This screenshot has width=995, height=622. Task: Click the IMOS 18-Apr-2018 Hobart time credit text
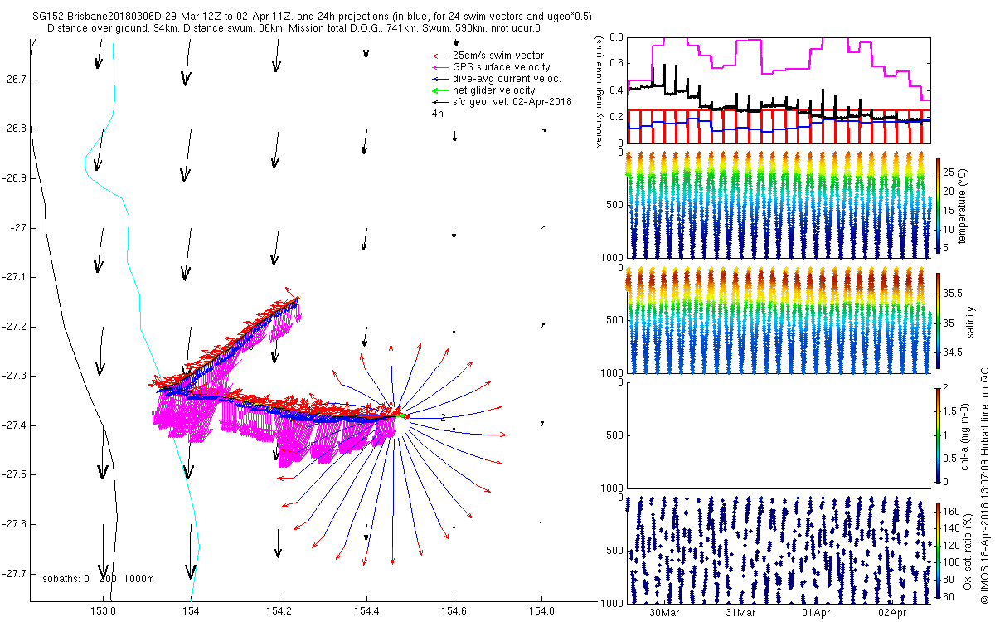pos(985,485)
